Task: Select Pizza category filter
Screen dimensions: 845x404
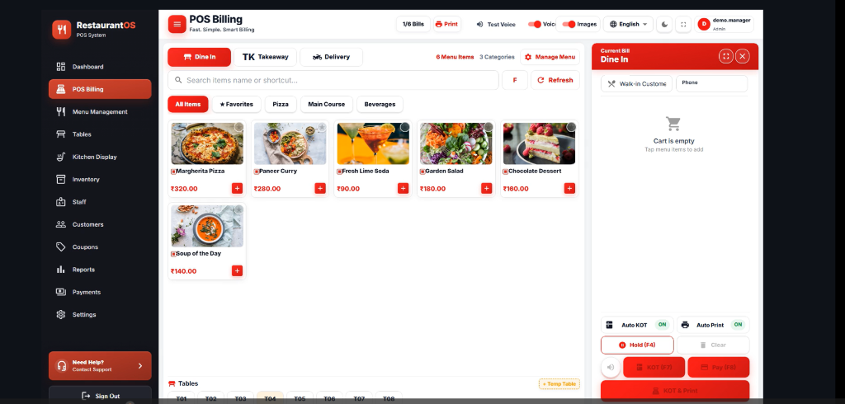Action: coord(281,105)
